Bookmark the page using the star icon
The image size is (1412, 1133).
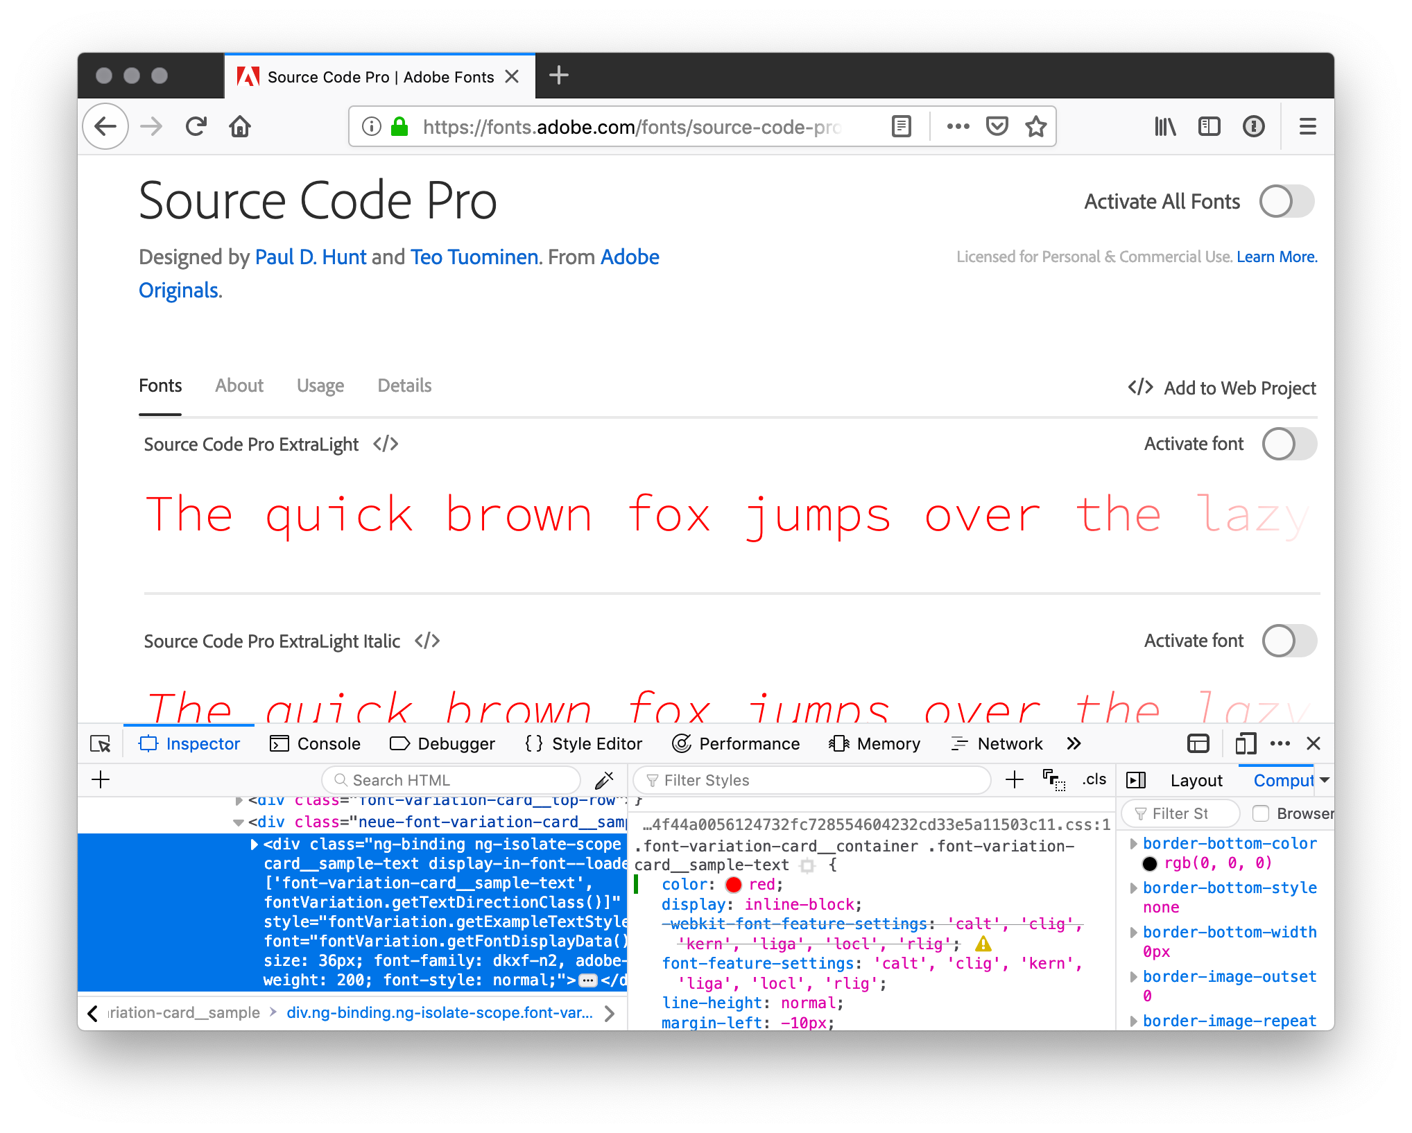click(x=1036, y=126)
